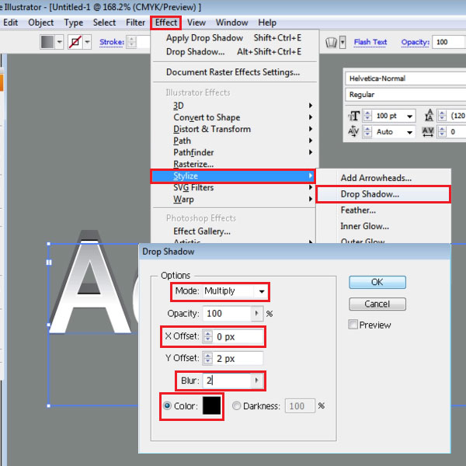Click the stroke weight stepper arrows

131,42
